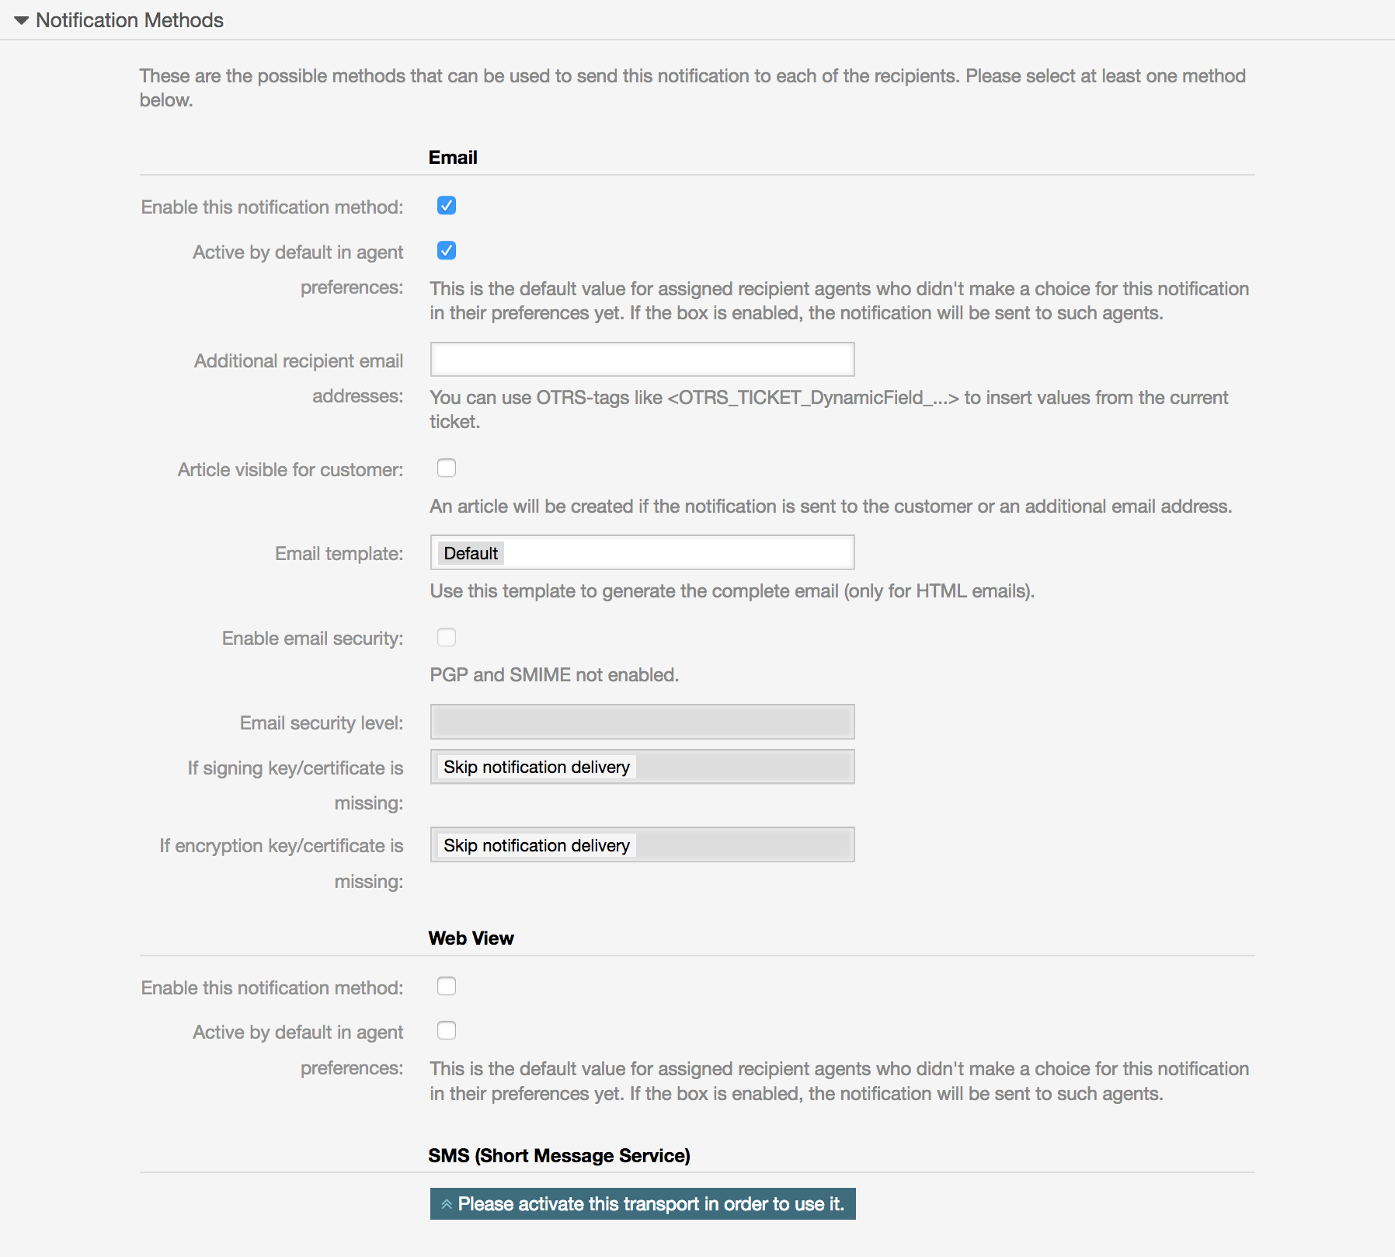Image resolution: width=1395 pixels, height=1257 pixels.
Task: Enable email security
Action: coord(447,637)
